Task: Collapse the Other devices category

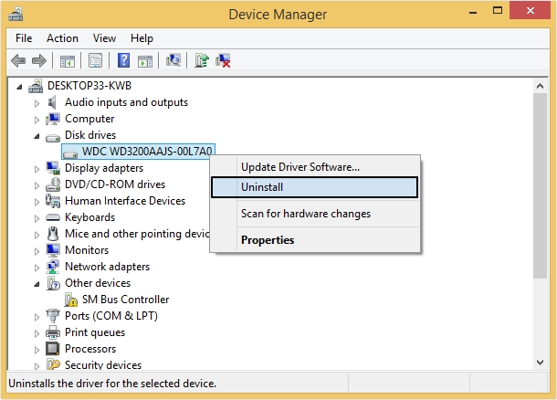Action: point(37,284)
